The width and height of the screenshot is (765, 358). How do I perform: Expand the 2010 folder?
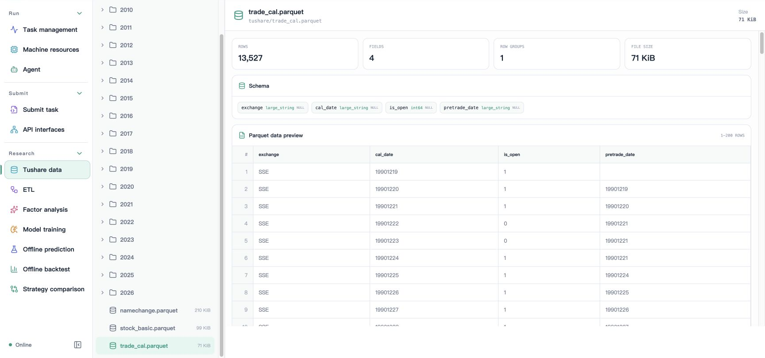click(102, 10)
